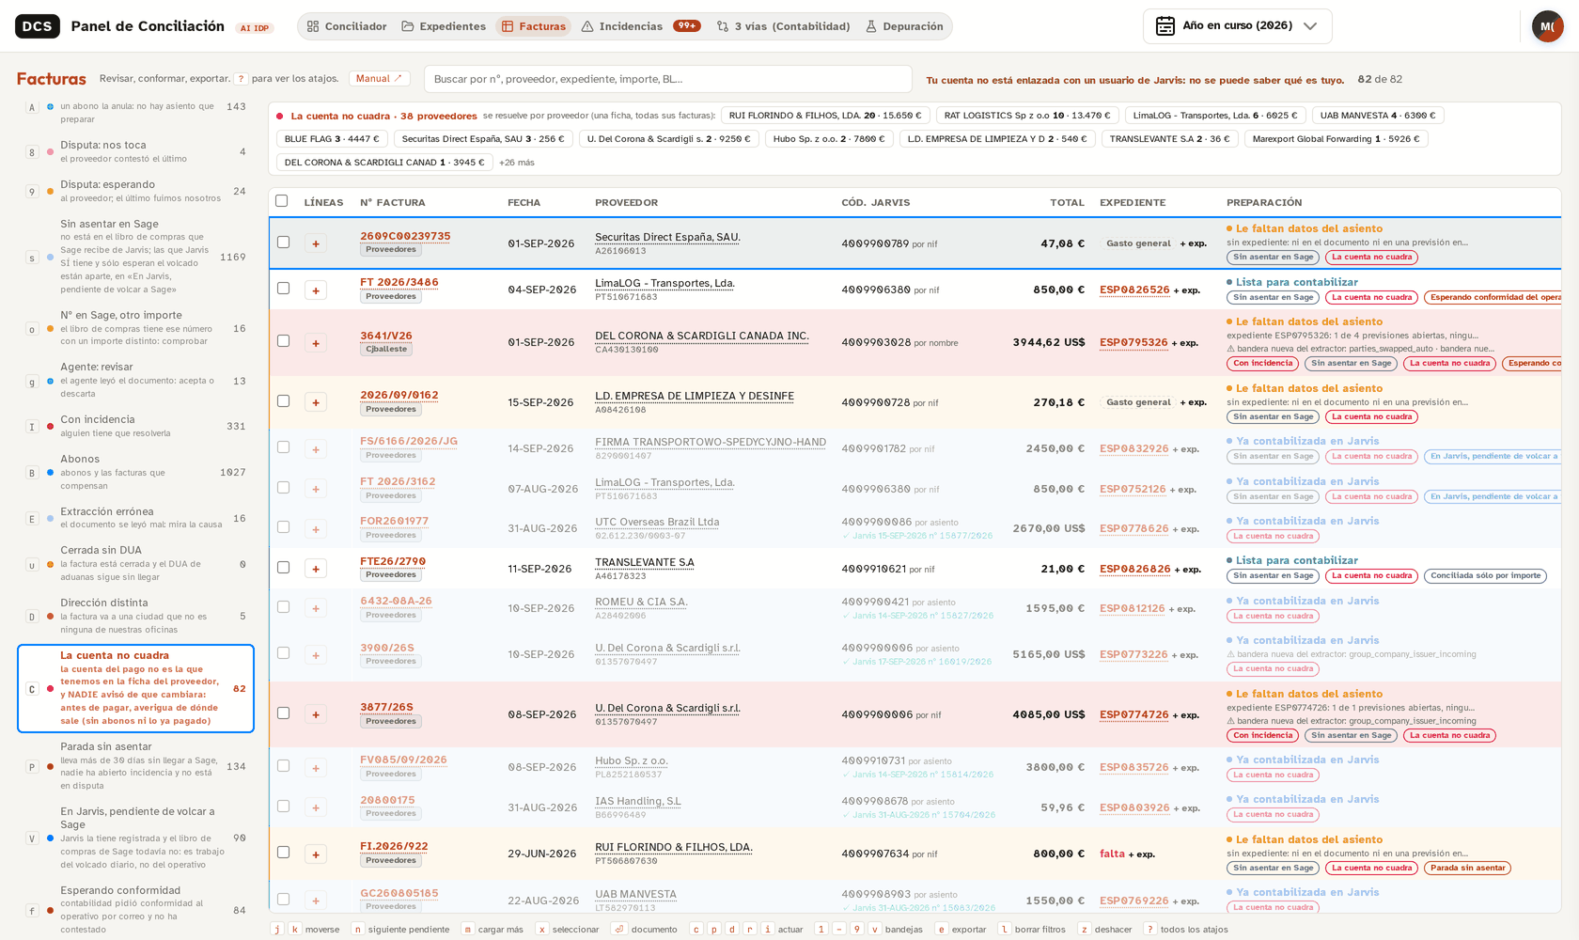
Task: Select the Extracción errónea filter
Action: pyautogui.click(x=135, y=518)
